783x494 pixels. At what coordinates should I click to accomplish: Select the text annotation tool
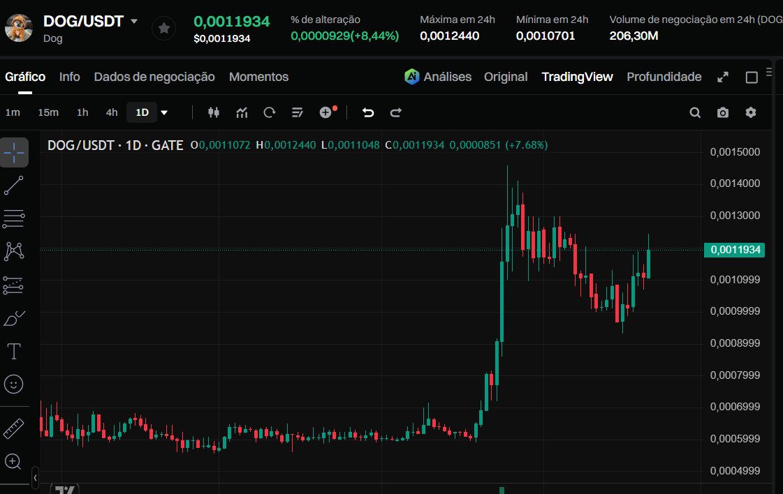13,351
